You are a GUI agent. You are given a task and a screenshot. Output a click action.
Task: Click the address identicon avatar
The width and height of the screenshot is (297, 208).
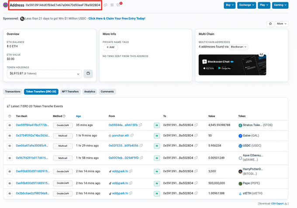6,5
